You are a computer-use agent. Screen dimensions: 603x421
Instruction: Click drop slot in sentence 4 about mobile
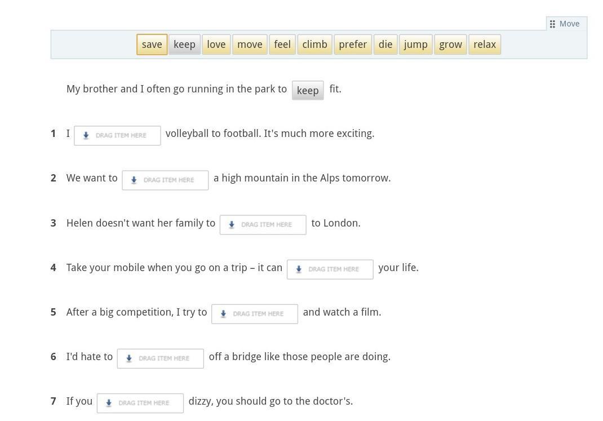(x=330, y=269)
